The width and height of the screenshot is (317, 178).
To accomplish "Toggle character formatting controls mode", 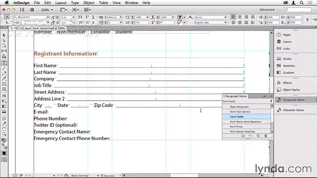I will pyautogui.click(x=7, y=17).
